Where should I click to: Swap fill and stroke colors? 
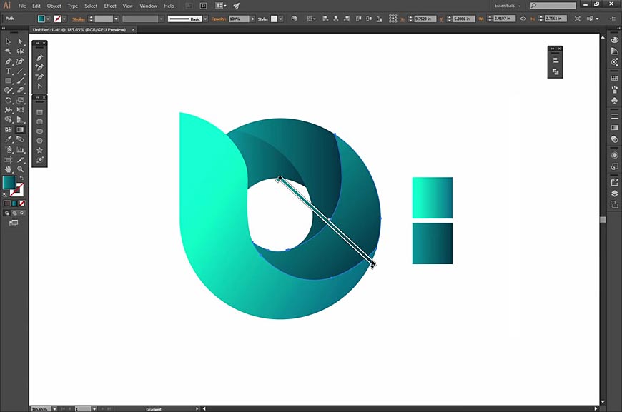[x=21, y=179]
